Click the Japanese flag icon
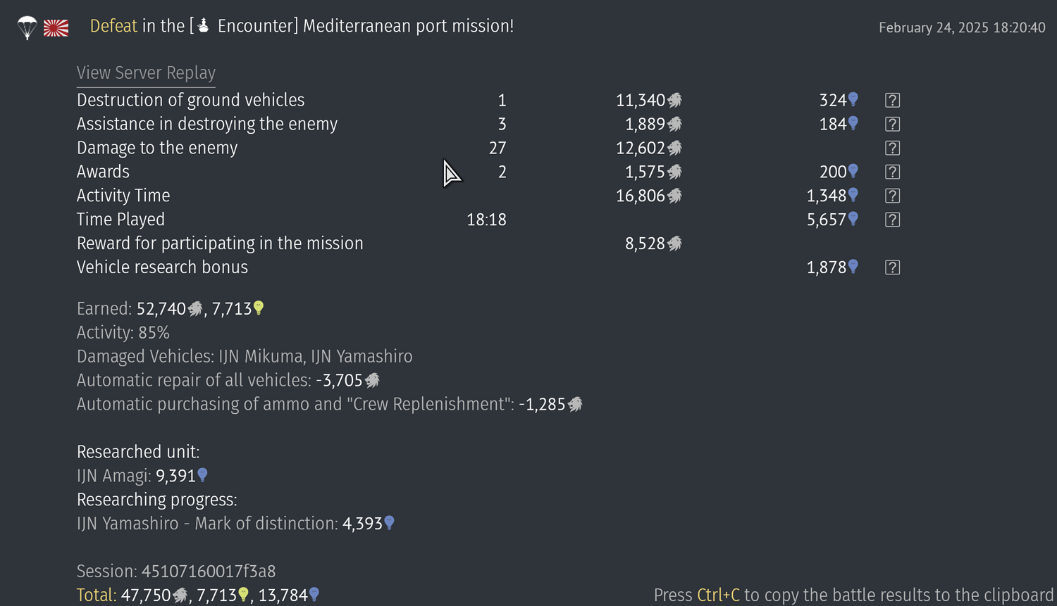 56,28
